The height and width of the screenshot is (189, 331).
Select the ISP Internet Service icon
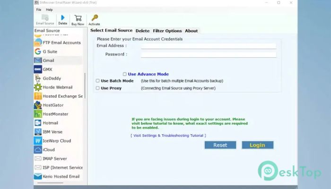coord(38,167)
